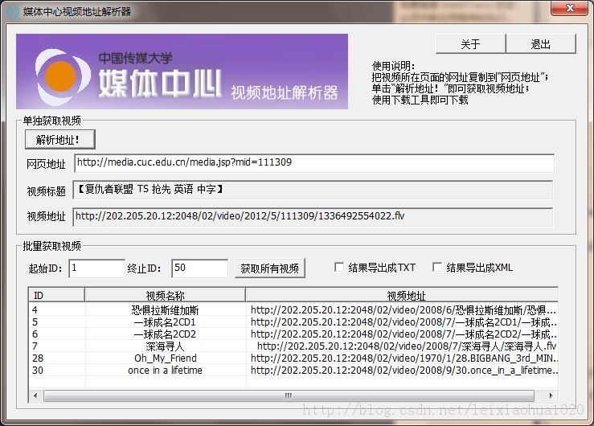
Task: Click the 关于 (About) button
Action: click(470, 44)
